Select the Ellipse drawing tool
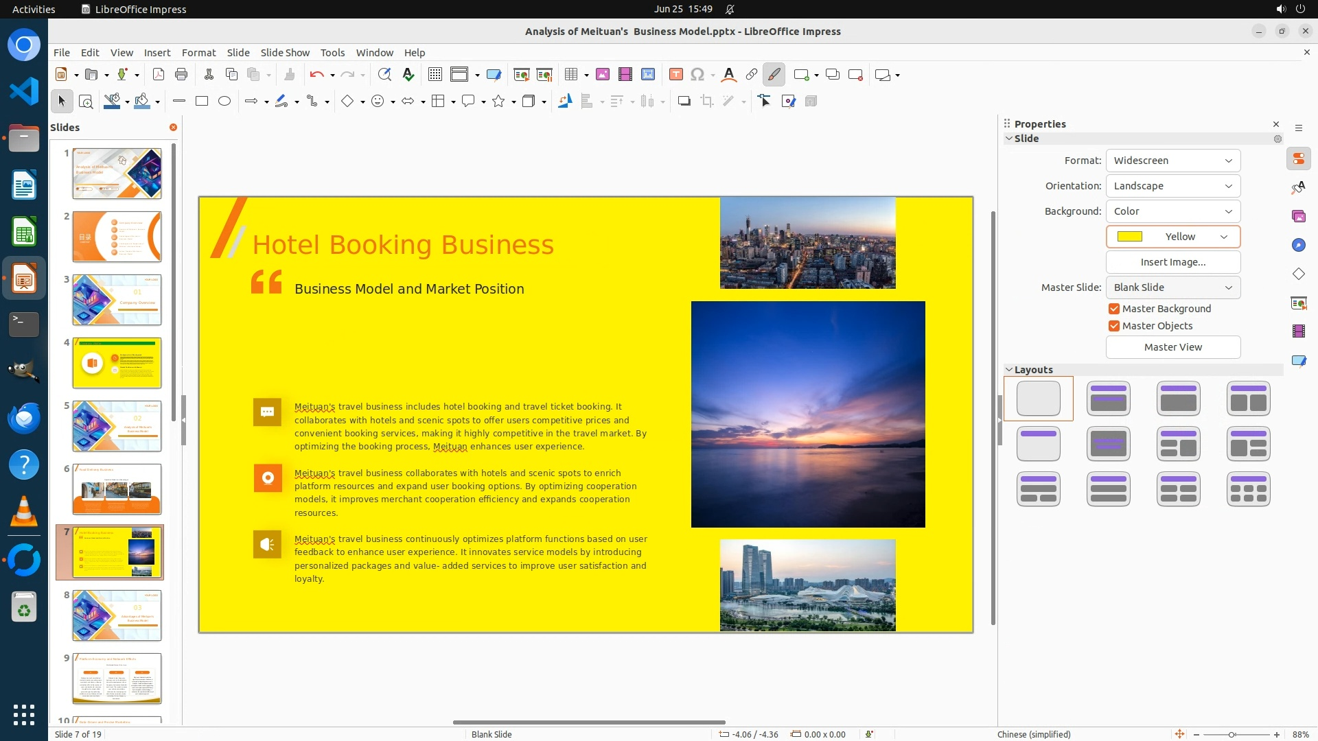Screen dimensions: 1318x741 (224, 102)
